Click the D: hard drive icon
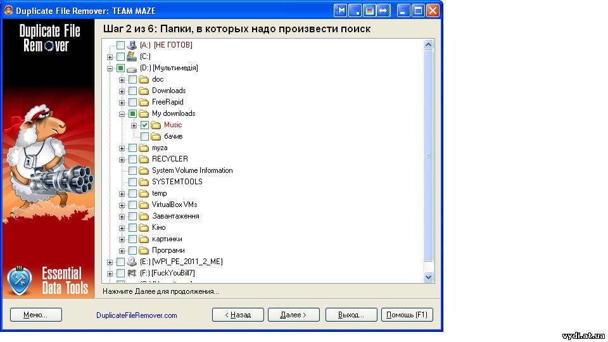Image resolution: width=608 pixels, height=342 pixels. [x=132, y=68]
